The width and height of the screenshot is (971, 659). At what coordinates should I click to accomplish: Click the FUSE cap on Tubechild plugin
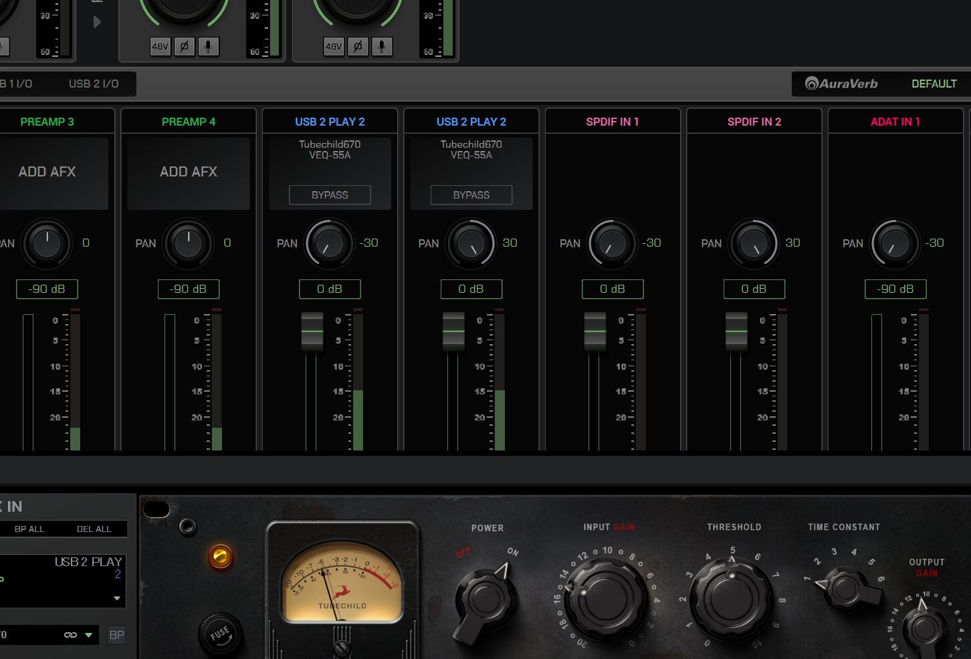[220, 634]
